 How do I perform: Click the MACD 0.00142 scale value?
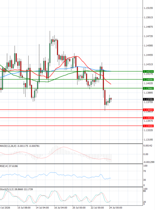148,146
